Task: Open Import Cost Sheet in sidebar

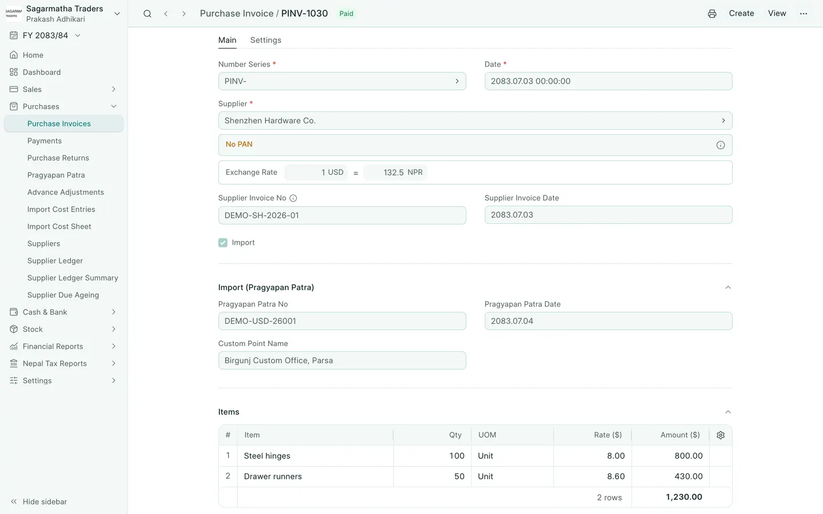Action: tap(59, 226)
